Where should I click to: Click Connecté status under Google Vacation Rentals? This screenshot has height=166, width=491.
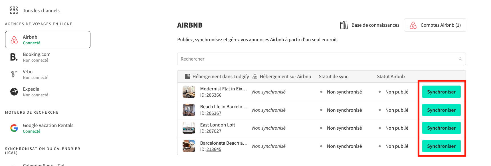(31, 131)
